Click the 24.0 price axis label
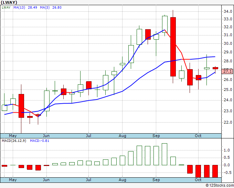The width and height of the screenshot is (234, 188). tap(228, 100)
